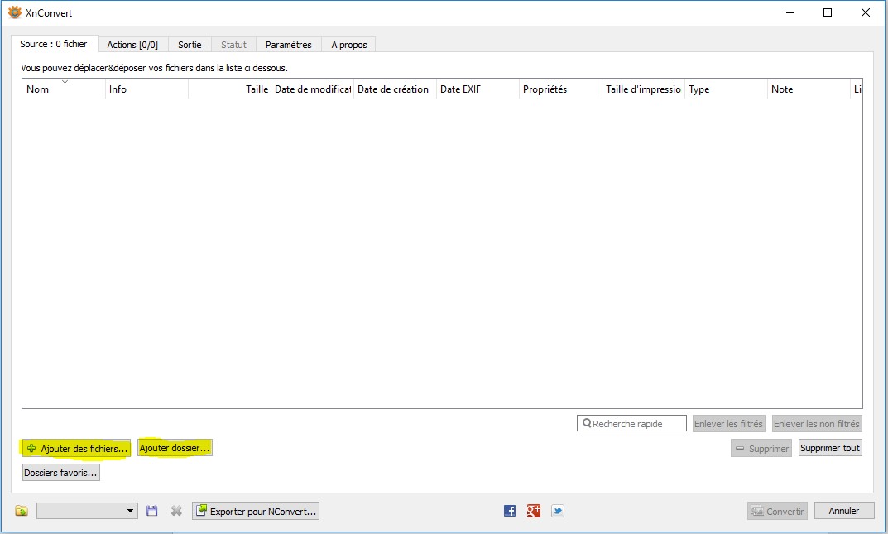Open the Twitter icon link

(558, 511)
